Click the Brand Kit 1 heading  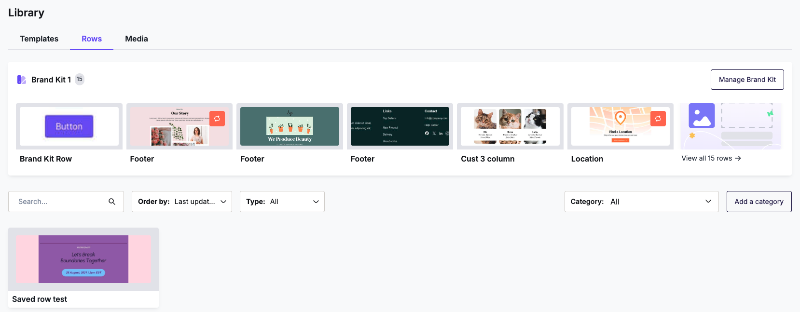pyautogui.click(x=51, y=80)
